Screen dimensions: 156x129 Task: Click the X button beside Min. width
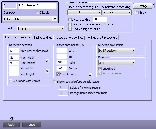pos(47,71)
